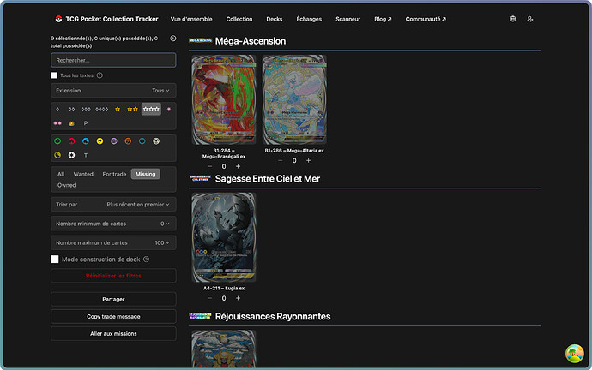
Task: Filter by Metal energy type
Action: (x=156, y=141)
